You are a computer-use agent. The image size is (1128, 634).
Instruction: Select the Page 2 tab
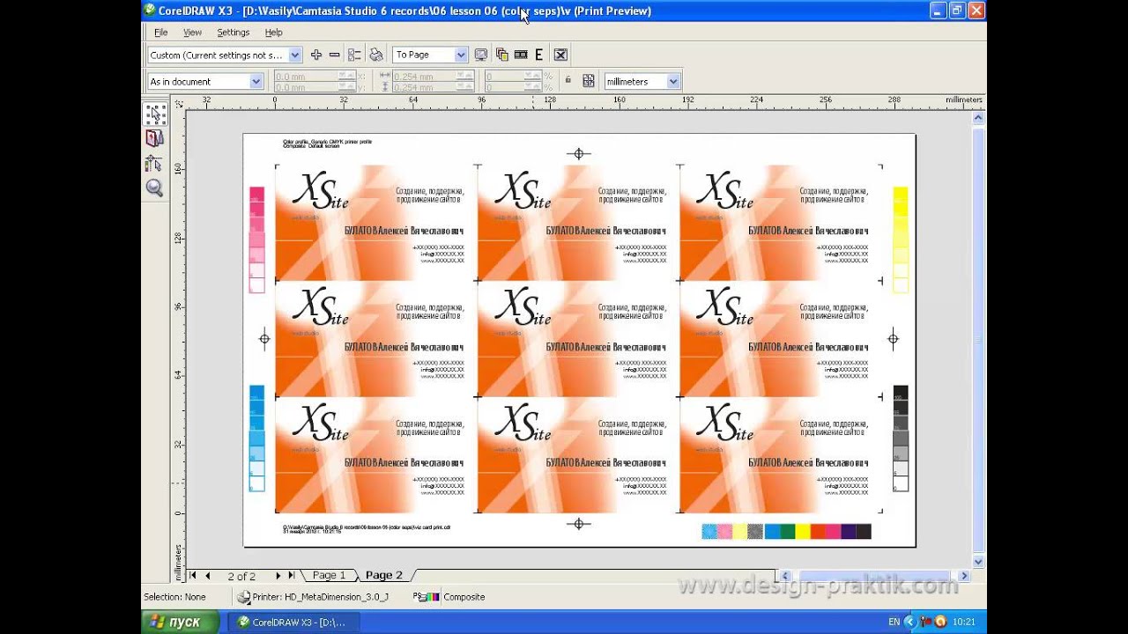click(x=384, y=575)
